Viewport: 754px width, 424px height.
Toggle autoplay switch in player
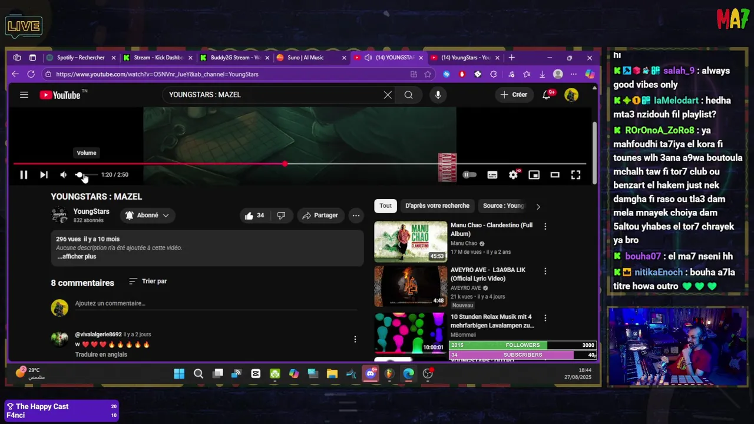469,175
